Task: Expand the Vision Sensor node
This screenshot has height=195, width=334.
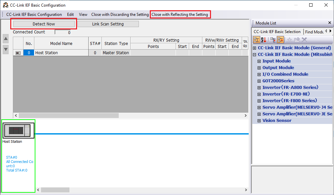Action: coord(259,121)
